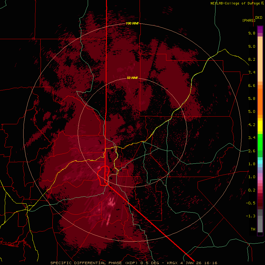Pick the peach band in color bar
Image resolution: width=265 pixels, height=265 pixels.
pyautogui.click(x=260, y=60)
